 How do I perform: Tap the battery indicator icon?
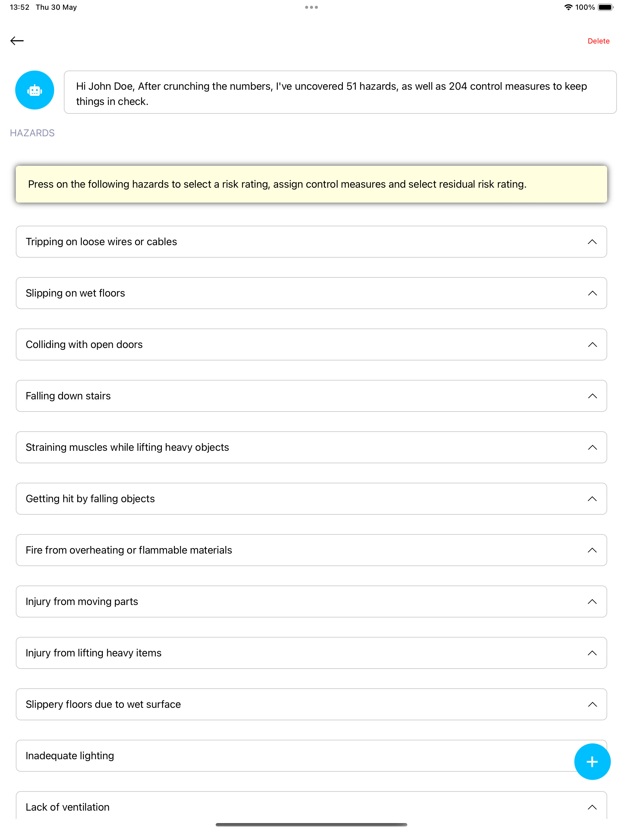tap(605, 7)
